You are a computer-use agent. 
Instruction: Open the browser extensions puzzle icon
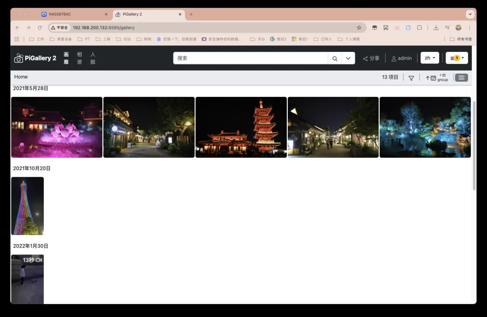pos(419,28)
